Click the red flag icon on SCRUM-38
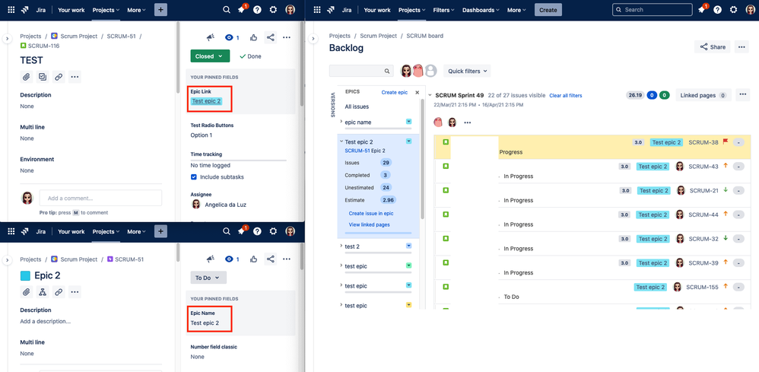Screen dimensions: 759x372 click(x=726, y=142)
